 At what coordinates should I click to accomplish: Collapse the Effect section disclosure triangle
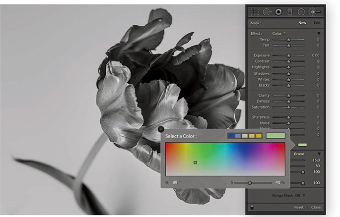pos(319,33)
